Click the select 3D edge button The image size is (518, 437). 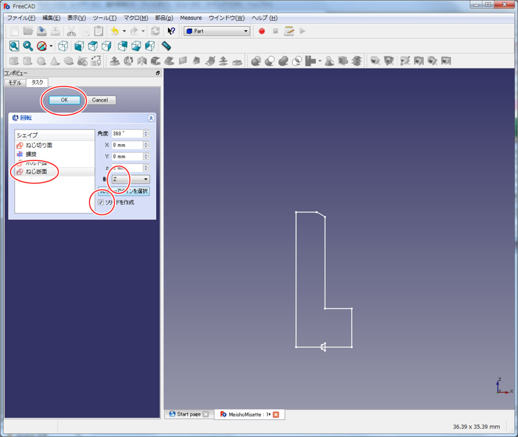pyautogui.click(x=124, y=191)
